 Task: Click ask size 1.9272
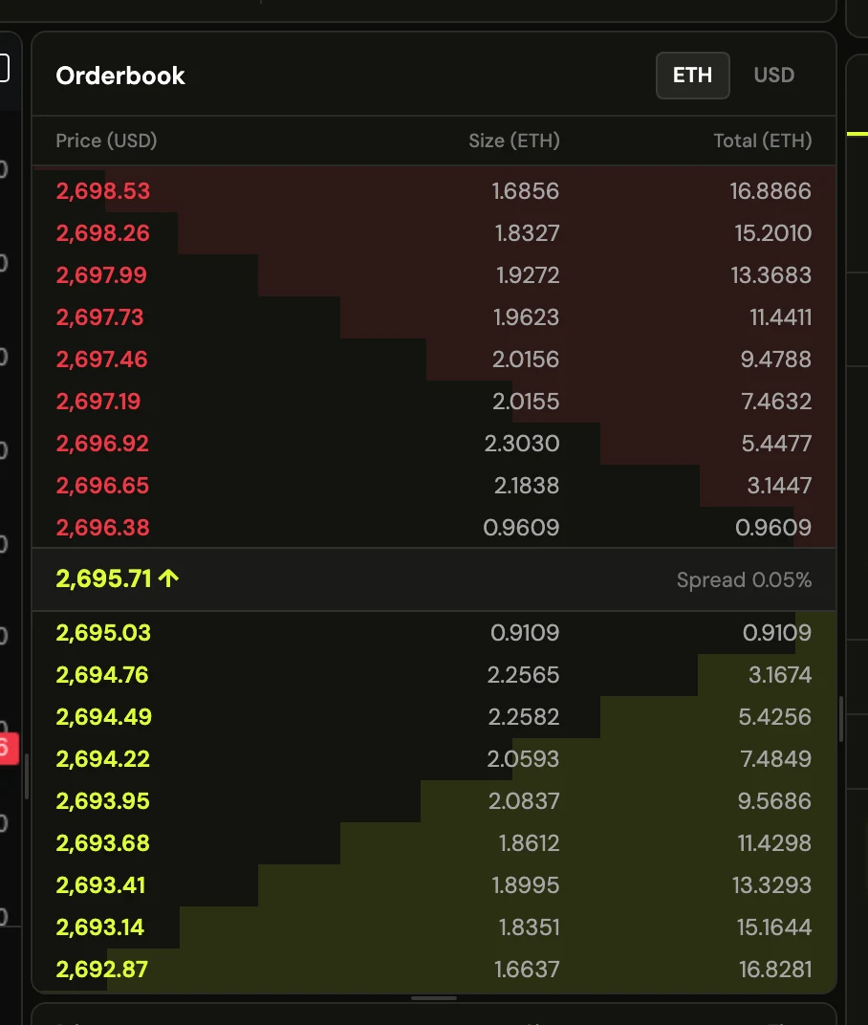point(528,275)
